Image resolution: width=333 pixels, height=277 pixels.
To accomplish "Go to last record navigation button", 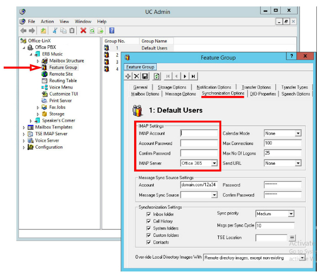I will coord(193,76).
